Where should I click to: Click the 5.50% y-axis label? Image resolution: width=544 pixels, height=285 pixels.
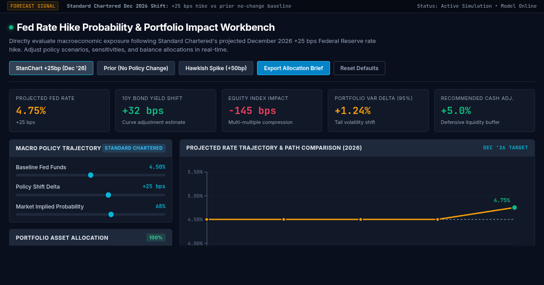(x=195, y=172)
